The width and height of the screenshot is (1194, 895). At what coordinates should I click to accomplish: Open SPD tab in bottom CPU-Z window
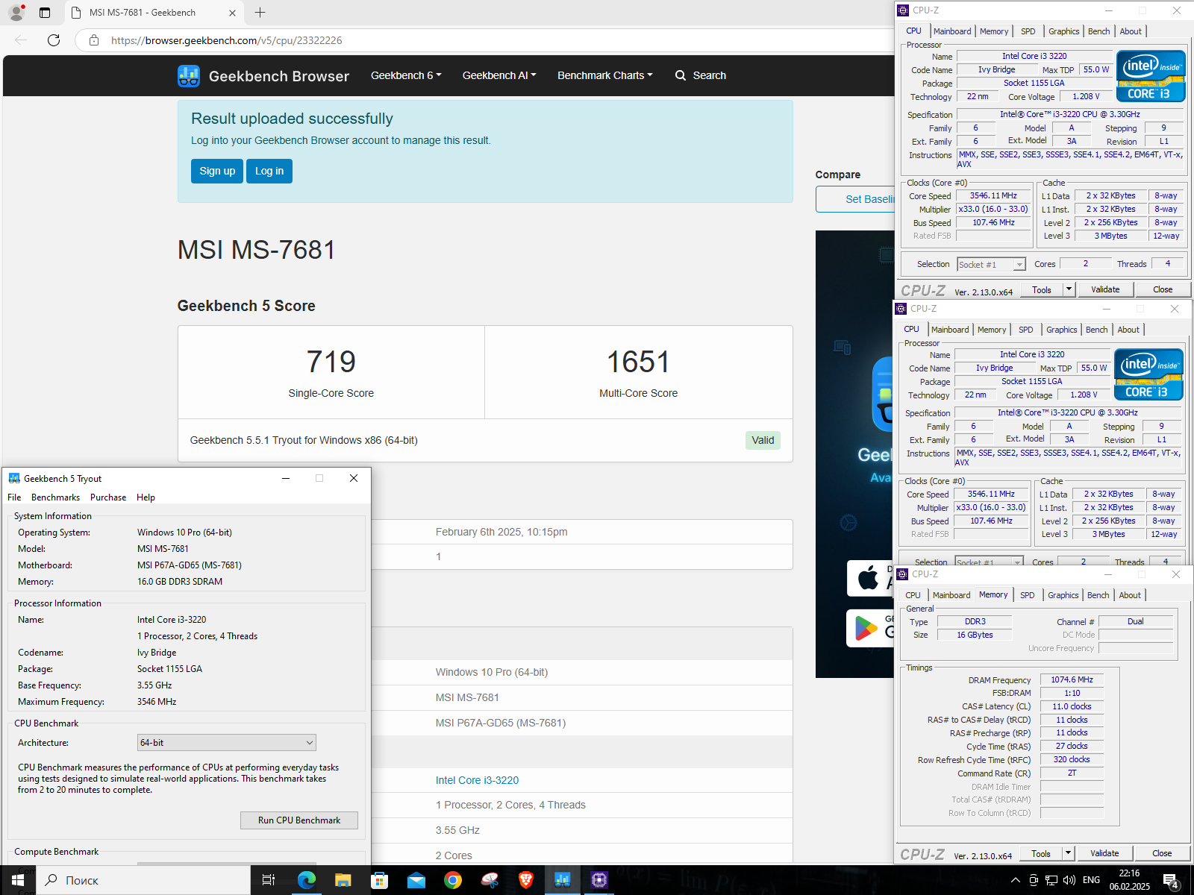coord(1028,595)
